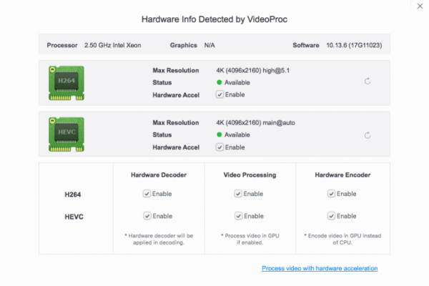This screenshot has width=429, height=286.
Task: Toggle H264 Hardware Encoder checkbox
Action: pos(331,193)
